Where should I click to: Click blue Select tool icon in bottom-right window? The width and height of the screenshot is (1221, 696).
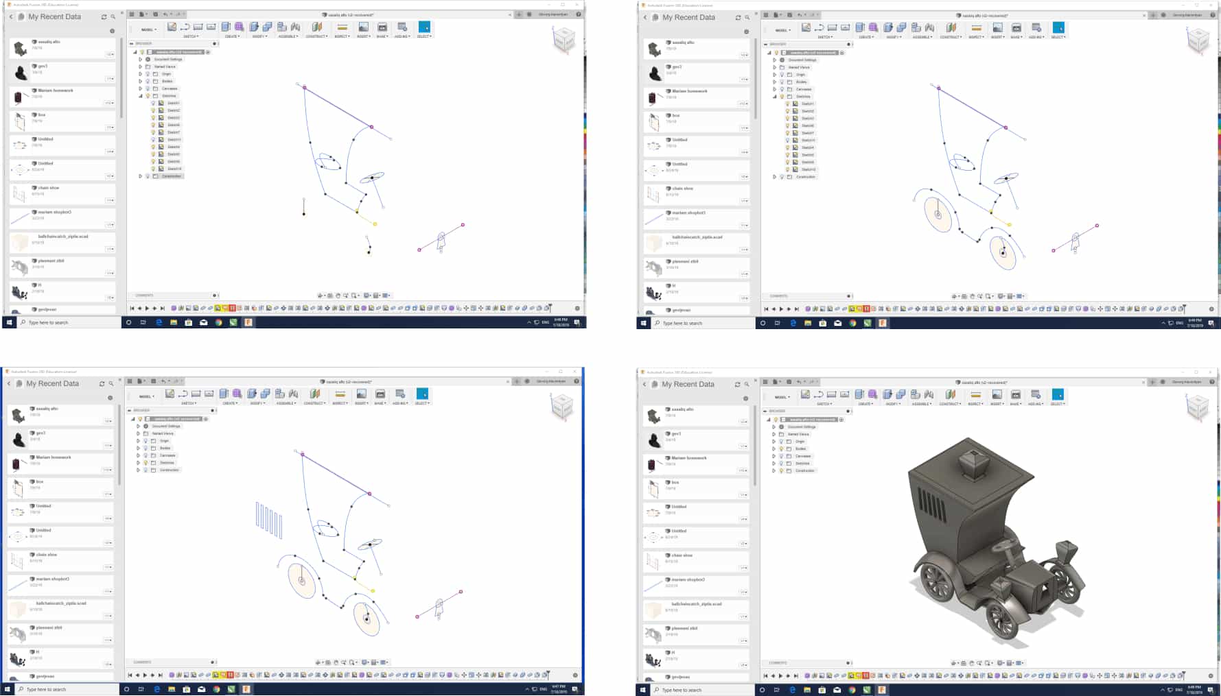(1058, 394)
